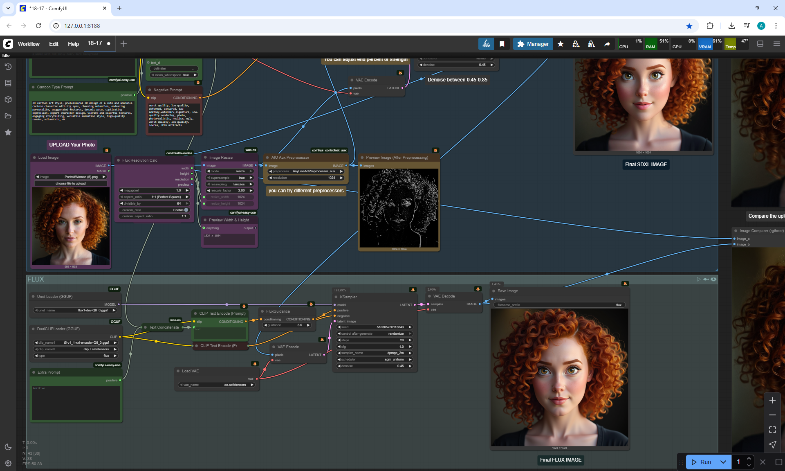Toggle the dark theme moon icon
The height and width of the screenshot is (471, 785).
click(x=8, y=447)
